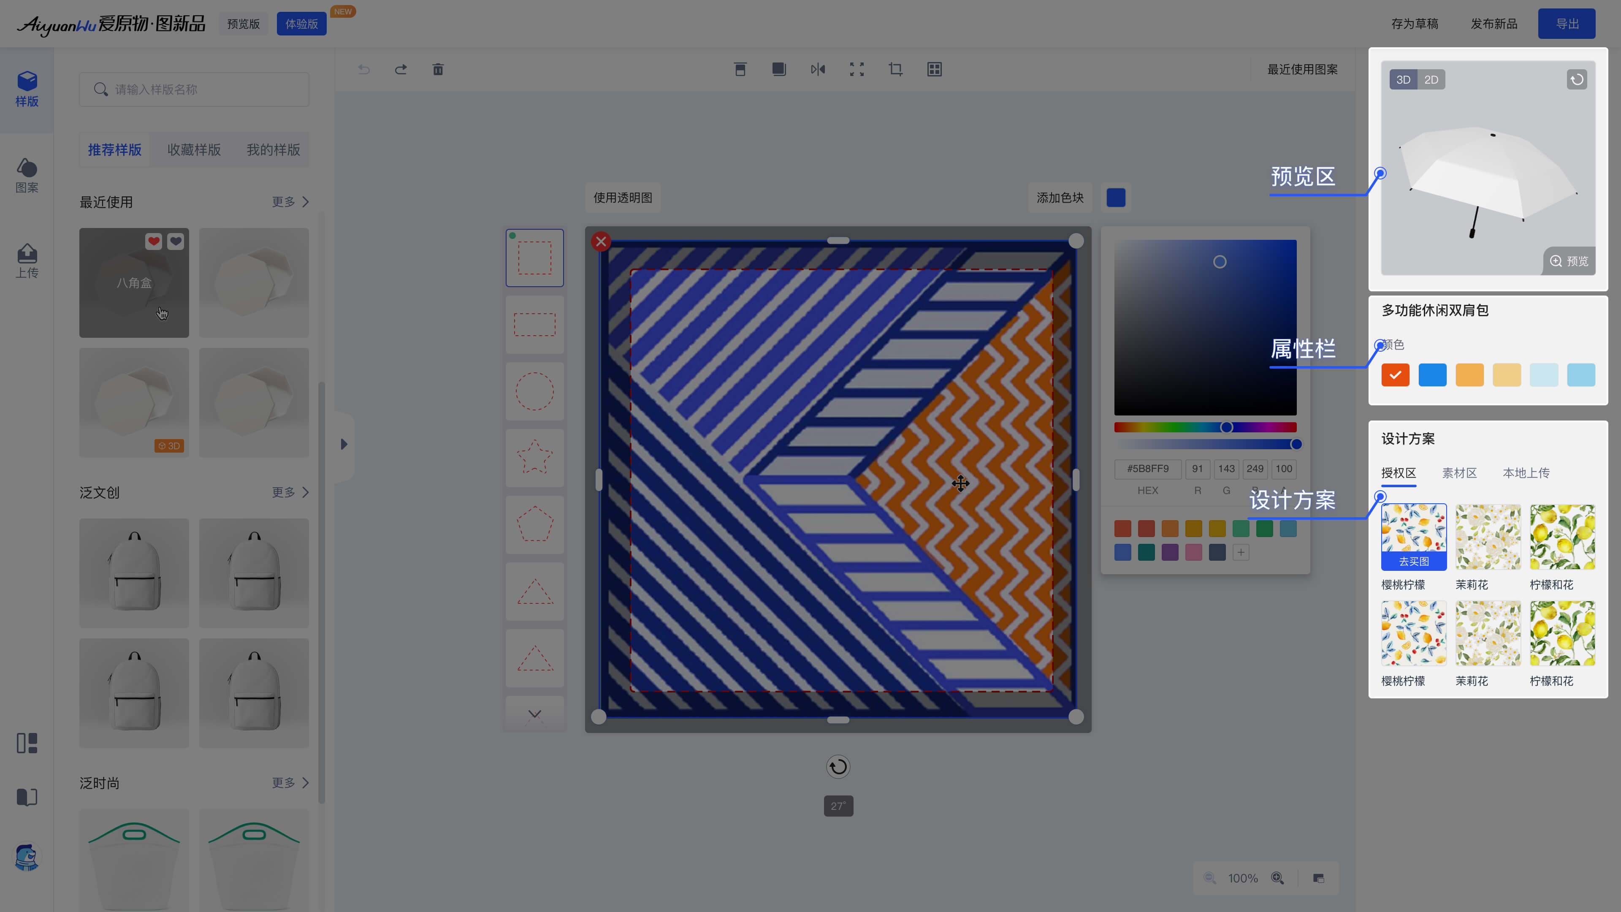Click the rotate handle below canvas

coord(838,767)
